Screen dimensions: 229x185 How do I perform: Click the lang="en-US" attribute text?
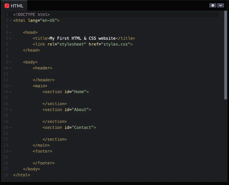click(42, 20)
